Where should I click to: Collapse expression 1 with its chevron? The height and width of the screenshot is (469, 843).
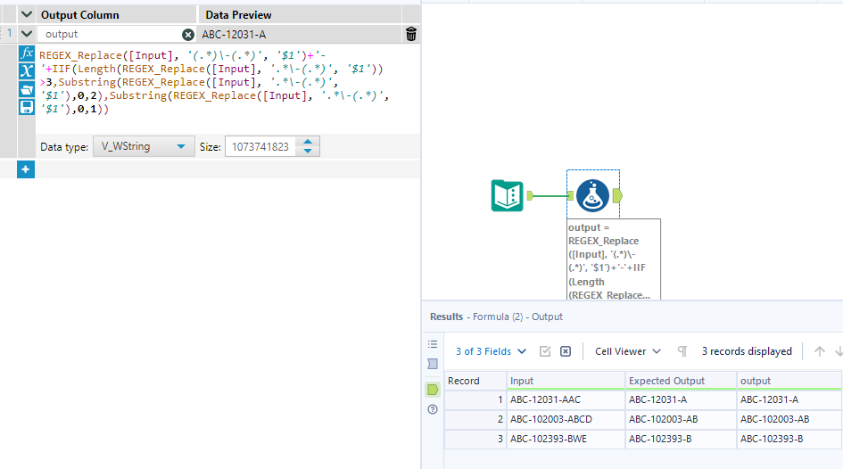coord(27,35)
